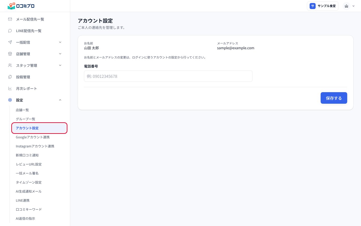
Task: Click the gear icon for 設定
Action: (x=10, y=100)
